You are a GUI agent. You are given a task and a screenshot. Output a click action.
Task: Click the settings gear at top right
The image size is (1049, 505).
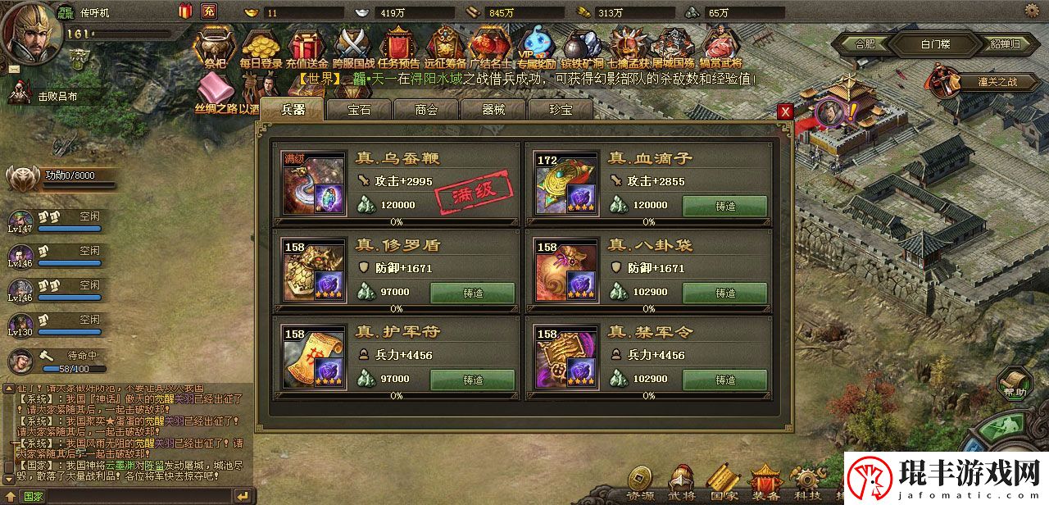click(x=1033, y=11)
